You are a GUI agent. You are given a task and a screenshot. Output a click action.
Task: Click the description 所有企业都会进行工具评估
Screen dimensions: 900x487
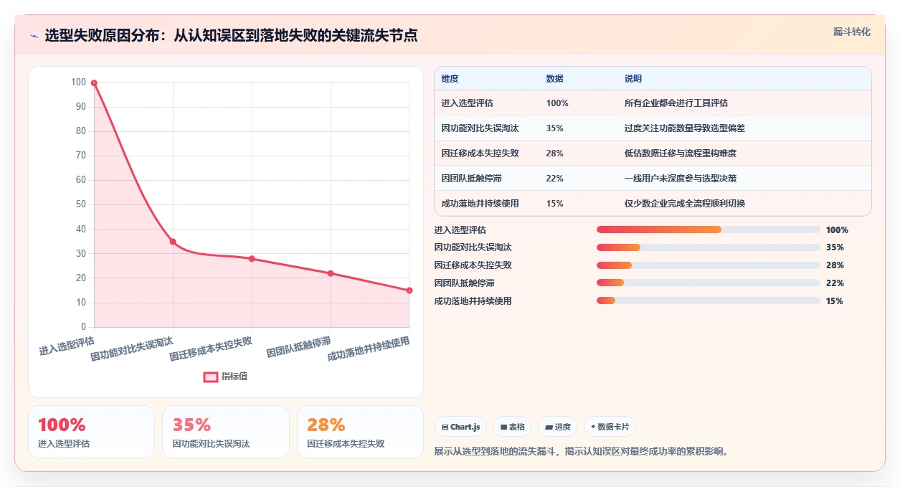tap(676, 103)
